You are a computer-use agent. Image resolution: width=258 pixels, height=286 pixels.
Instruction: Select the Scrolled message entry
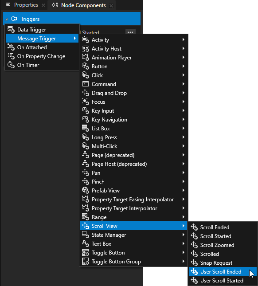pyautogui.click(x=223, y=254)
